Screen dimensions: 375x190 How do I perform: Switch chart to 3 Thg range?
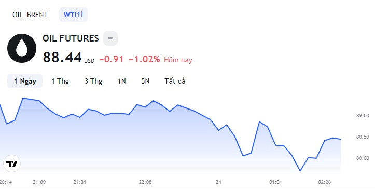click(x=93, y=81)
